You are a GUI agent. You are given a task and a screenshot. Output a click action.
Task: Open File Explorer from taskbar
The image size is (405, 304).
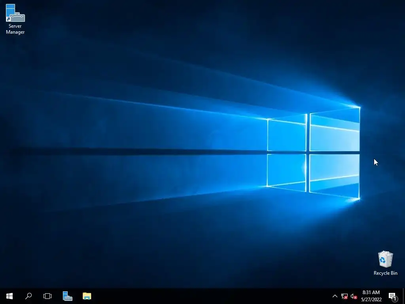pos(87,296)
